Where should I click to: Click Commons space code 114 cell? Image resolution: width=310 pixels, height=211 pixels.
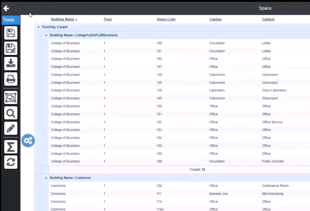click(159, 202)
